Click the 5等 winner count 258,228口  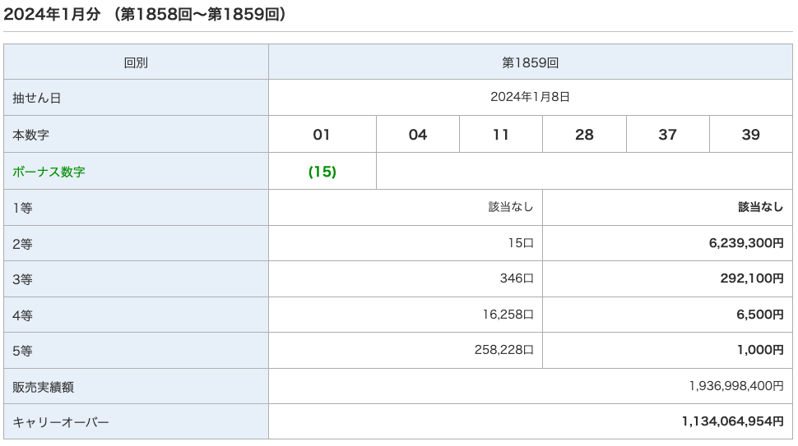[503, 350]
